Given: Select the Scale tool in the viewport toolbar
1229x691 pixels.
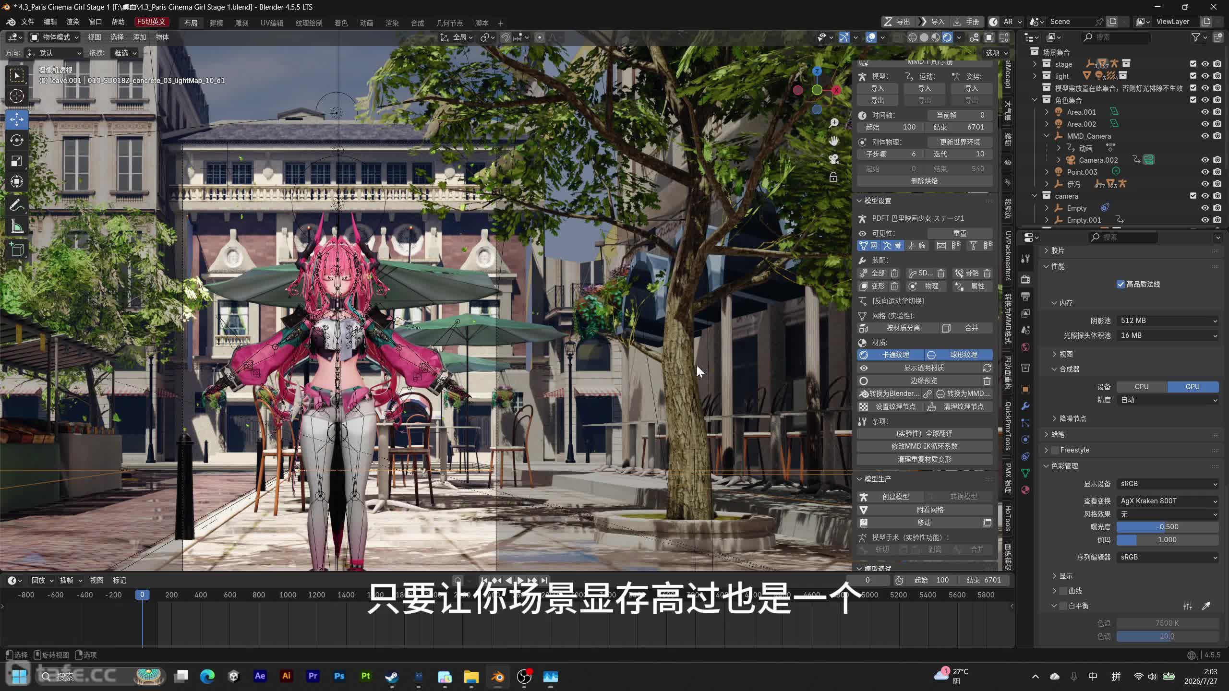Looking at the screenshot, I should point(17,161).
